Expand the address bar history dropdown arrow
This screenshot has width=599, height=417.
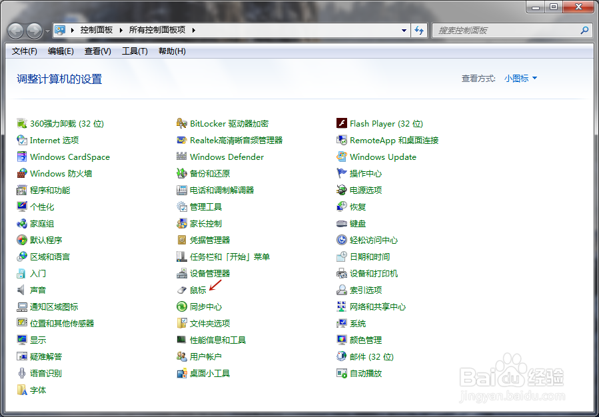tap(404, 30)
